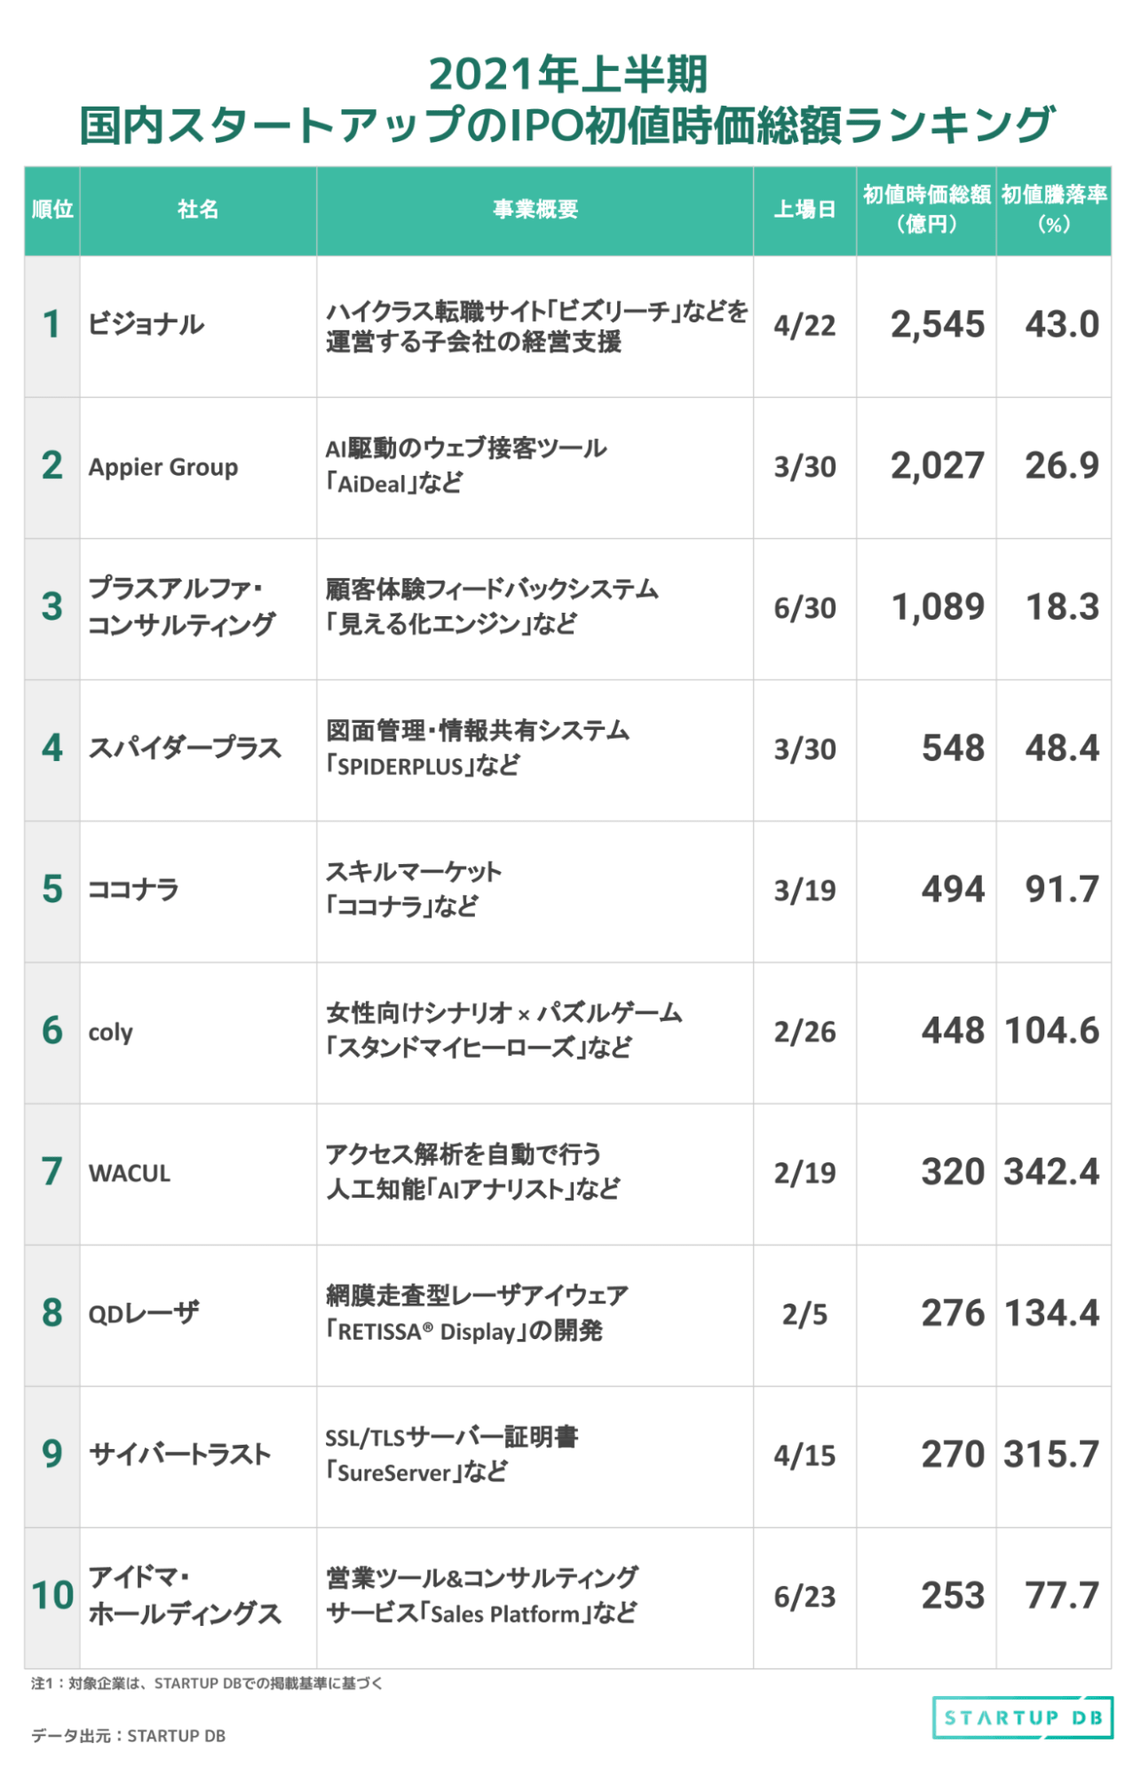Click the スパイダープラス company name
Viewport: 1141px width, 1775px height.
point(185,749)
